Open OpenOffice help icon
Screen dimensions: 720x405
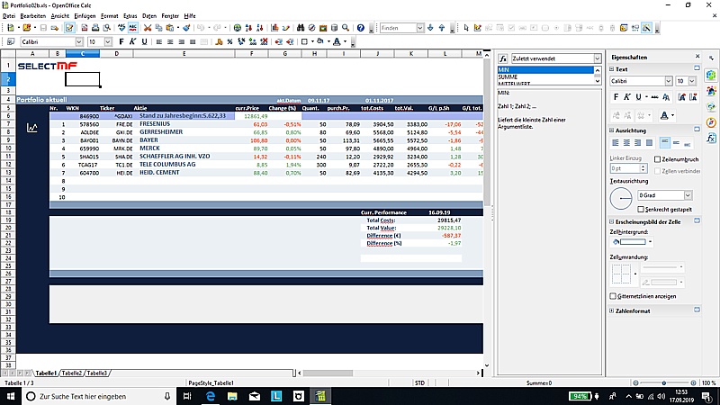pyautogui.click(x=361, y=28)
